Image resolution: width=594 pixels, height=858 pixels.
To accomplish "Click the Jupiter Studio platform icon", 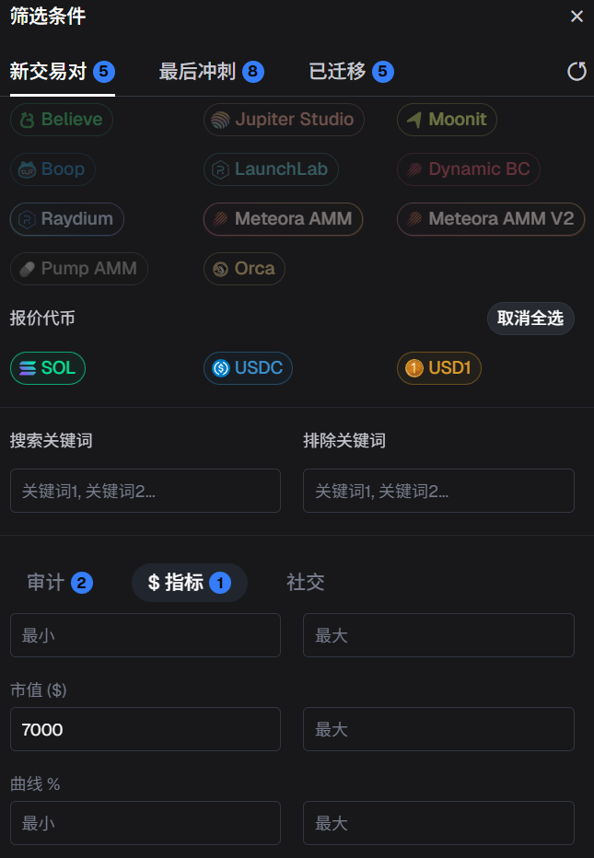I will tap(283, 120).
